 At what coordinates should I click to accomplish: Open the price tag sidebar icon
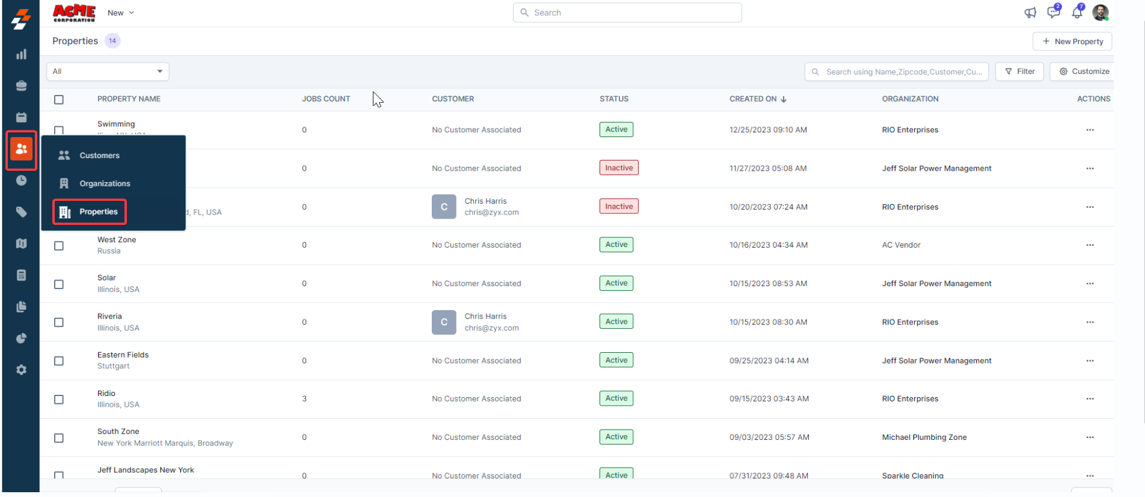coord(21,212)
